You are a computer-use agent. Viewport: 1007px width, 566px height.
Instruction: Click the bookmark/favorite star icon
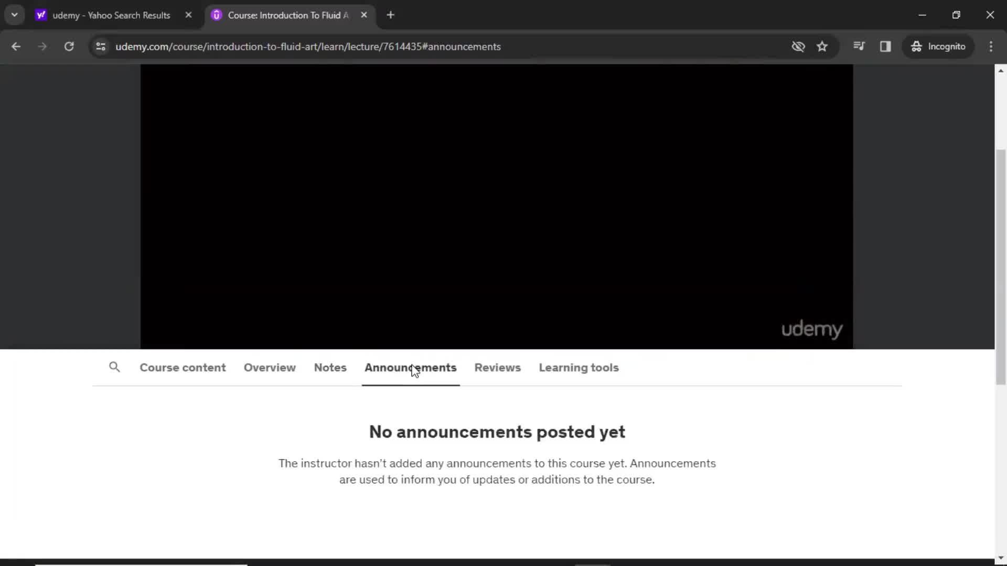pyautogui.click(x=822, y=46)
